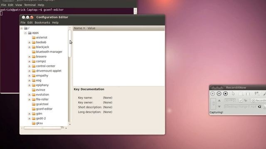266x149 pixels.
Task: Stop recording in RecordItNow
Action: pos(225,94)
